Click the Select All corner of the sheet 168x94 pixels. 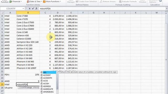(2, 13)
